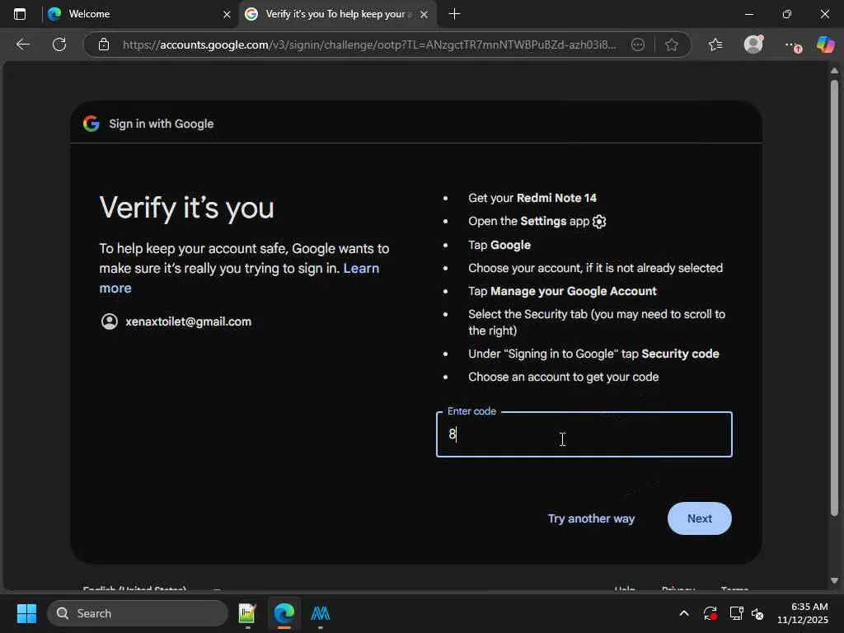Open the Notepad++ taskbar icon
This screenshot has height=633, width=844.
click(x=247, y=613)
